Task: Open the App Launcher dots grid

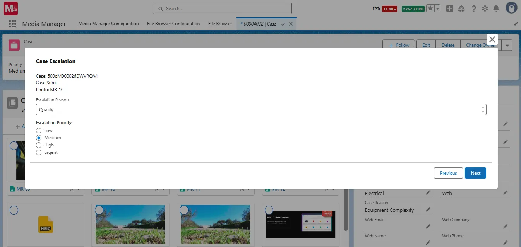Action: (x=12, y=24)
